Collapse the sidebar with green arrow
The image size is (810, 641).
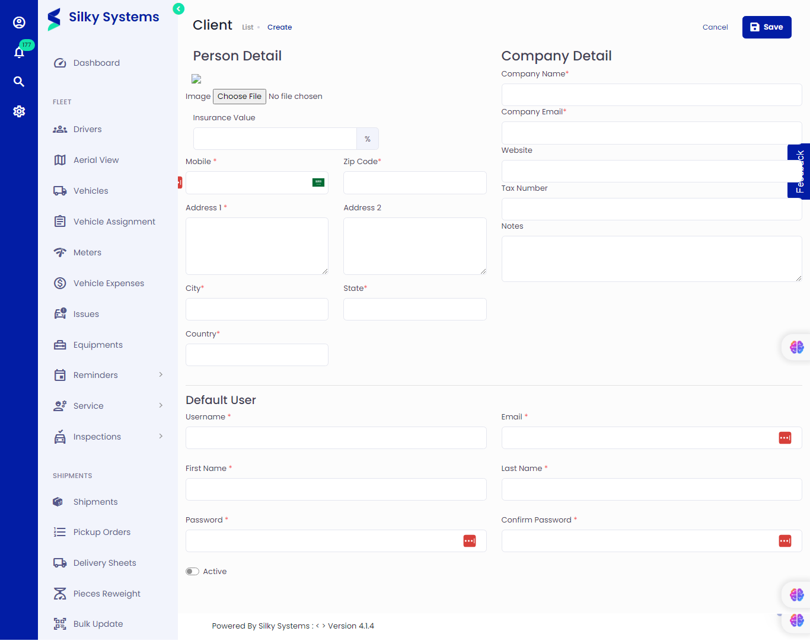pos(178,9)
